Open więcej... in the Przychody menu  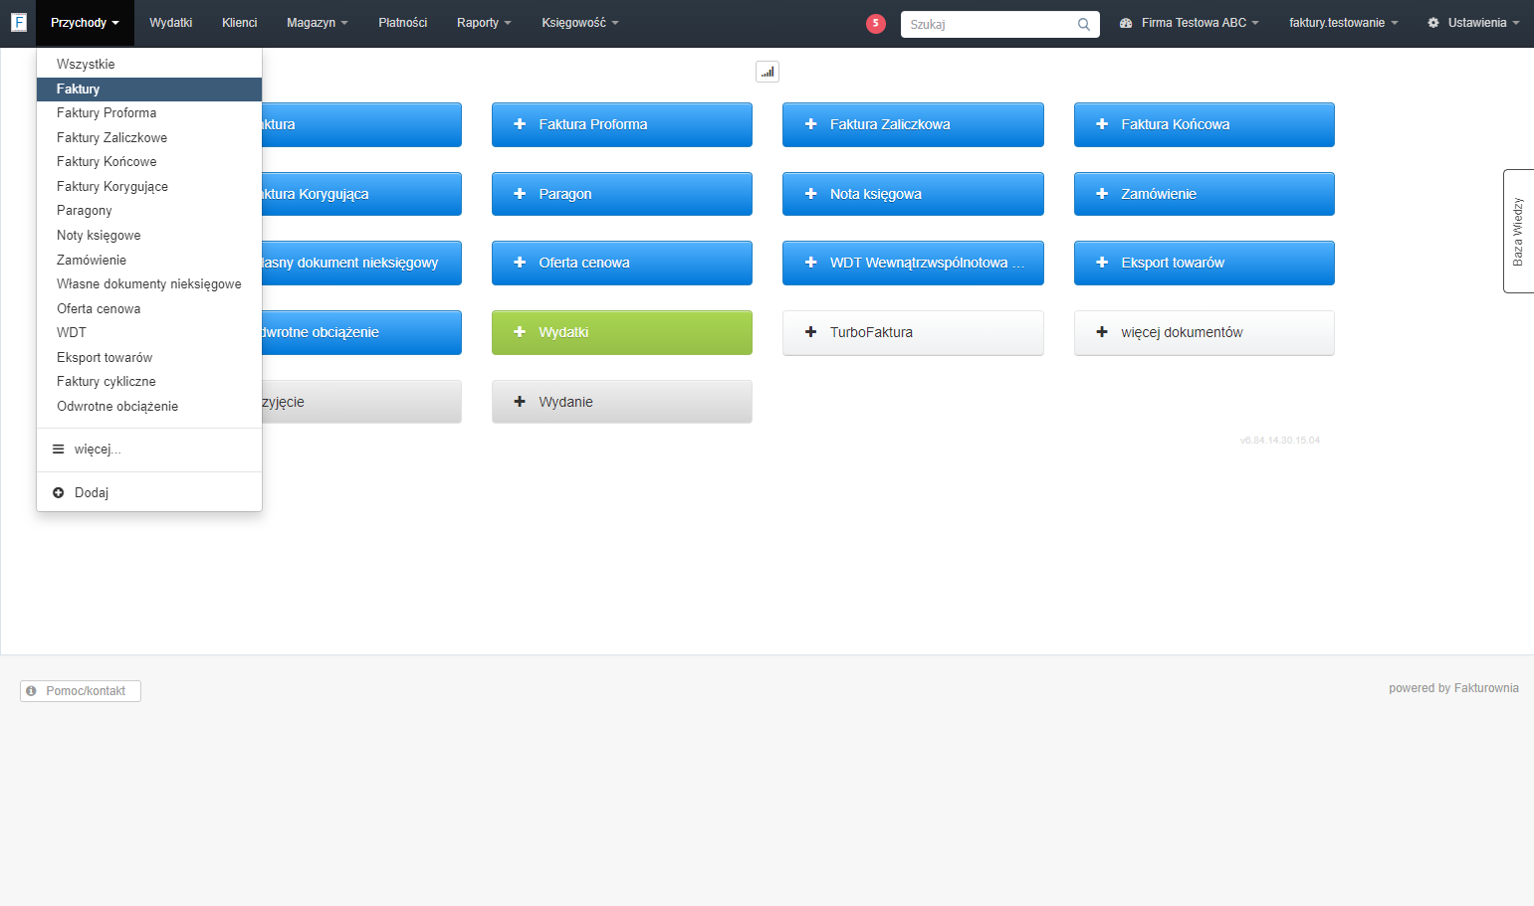[149, 450]
